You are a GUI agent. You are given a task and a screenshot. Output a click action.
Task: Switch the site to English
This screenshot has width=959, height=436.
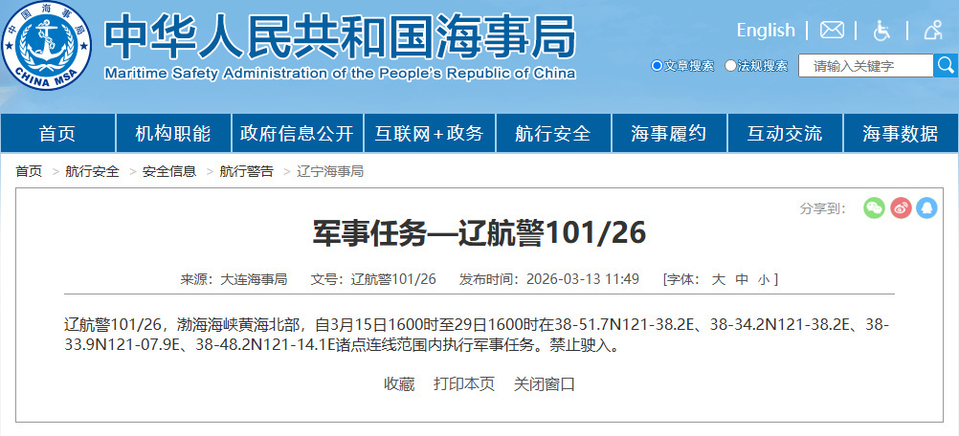pyautogui.click(x=766, y=30)
